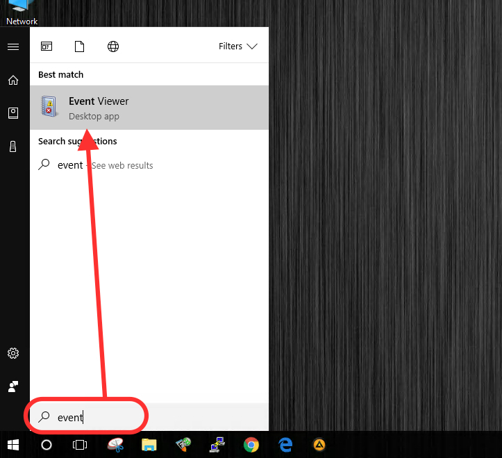
Task: Open search Settings gear icon
Action: [13, 353]
